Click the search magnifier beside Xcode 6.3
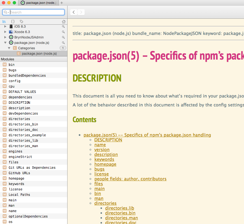Screen dimensions: 244x224 click(x=63, y=32)
